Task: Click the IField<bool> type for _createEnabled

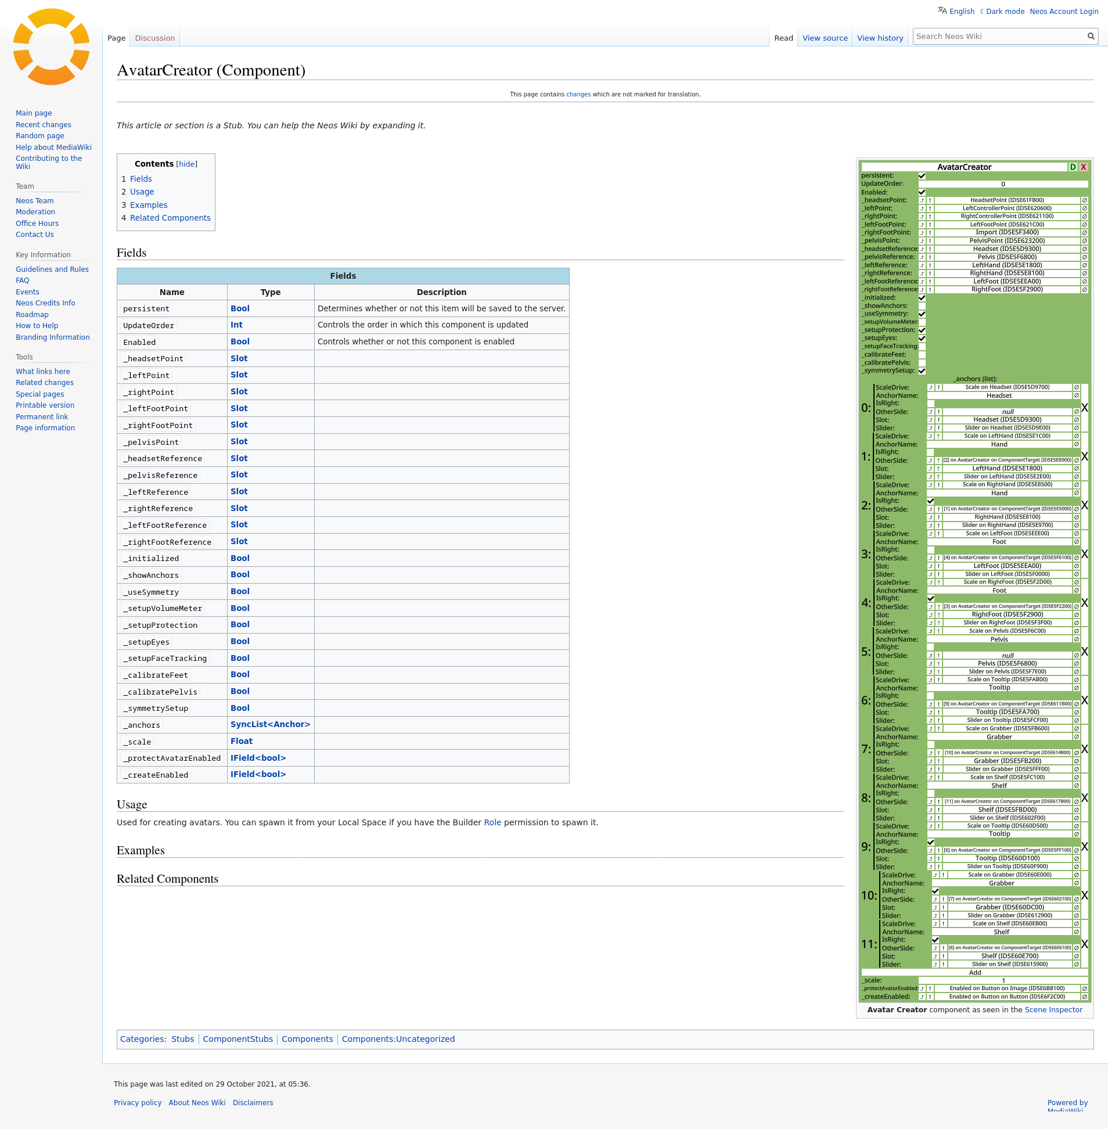Action: click(258, 775)
